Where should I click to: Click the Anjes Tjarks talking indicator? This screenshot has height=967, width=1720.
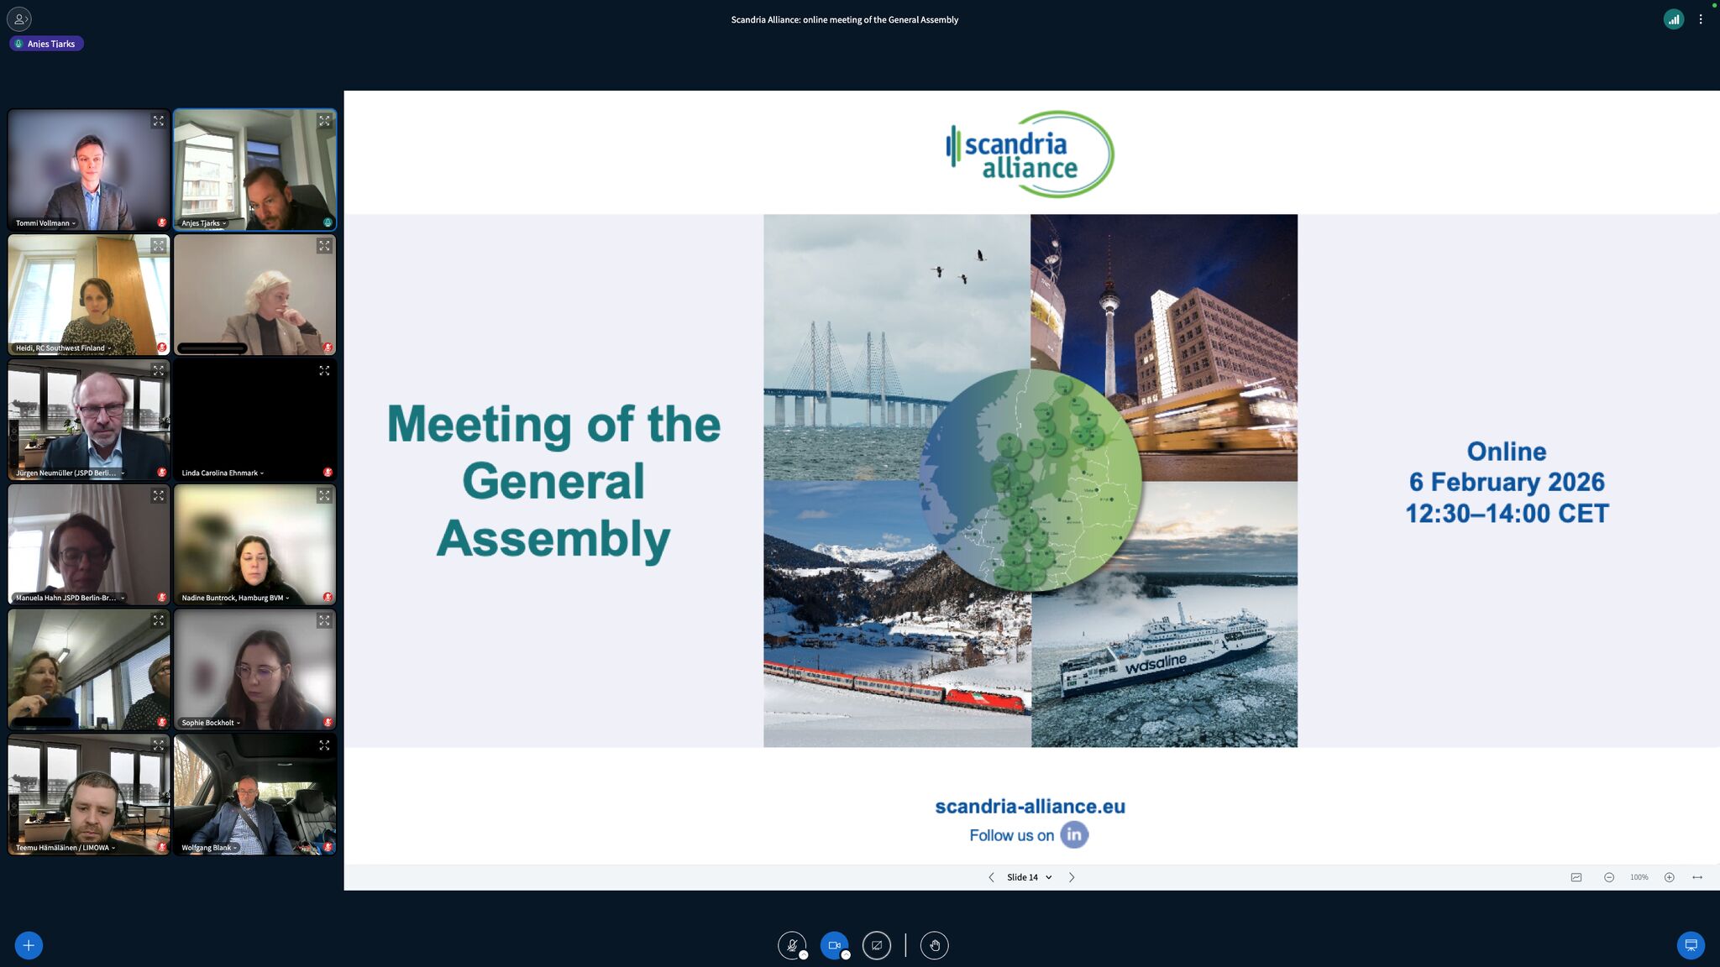[46, 44]
